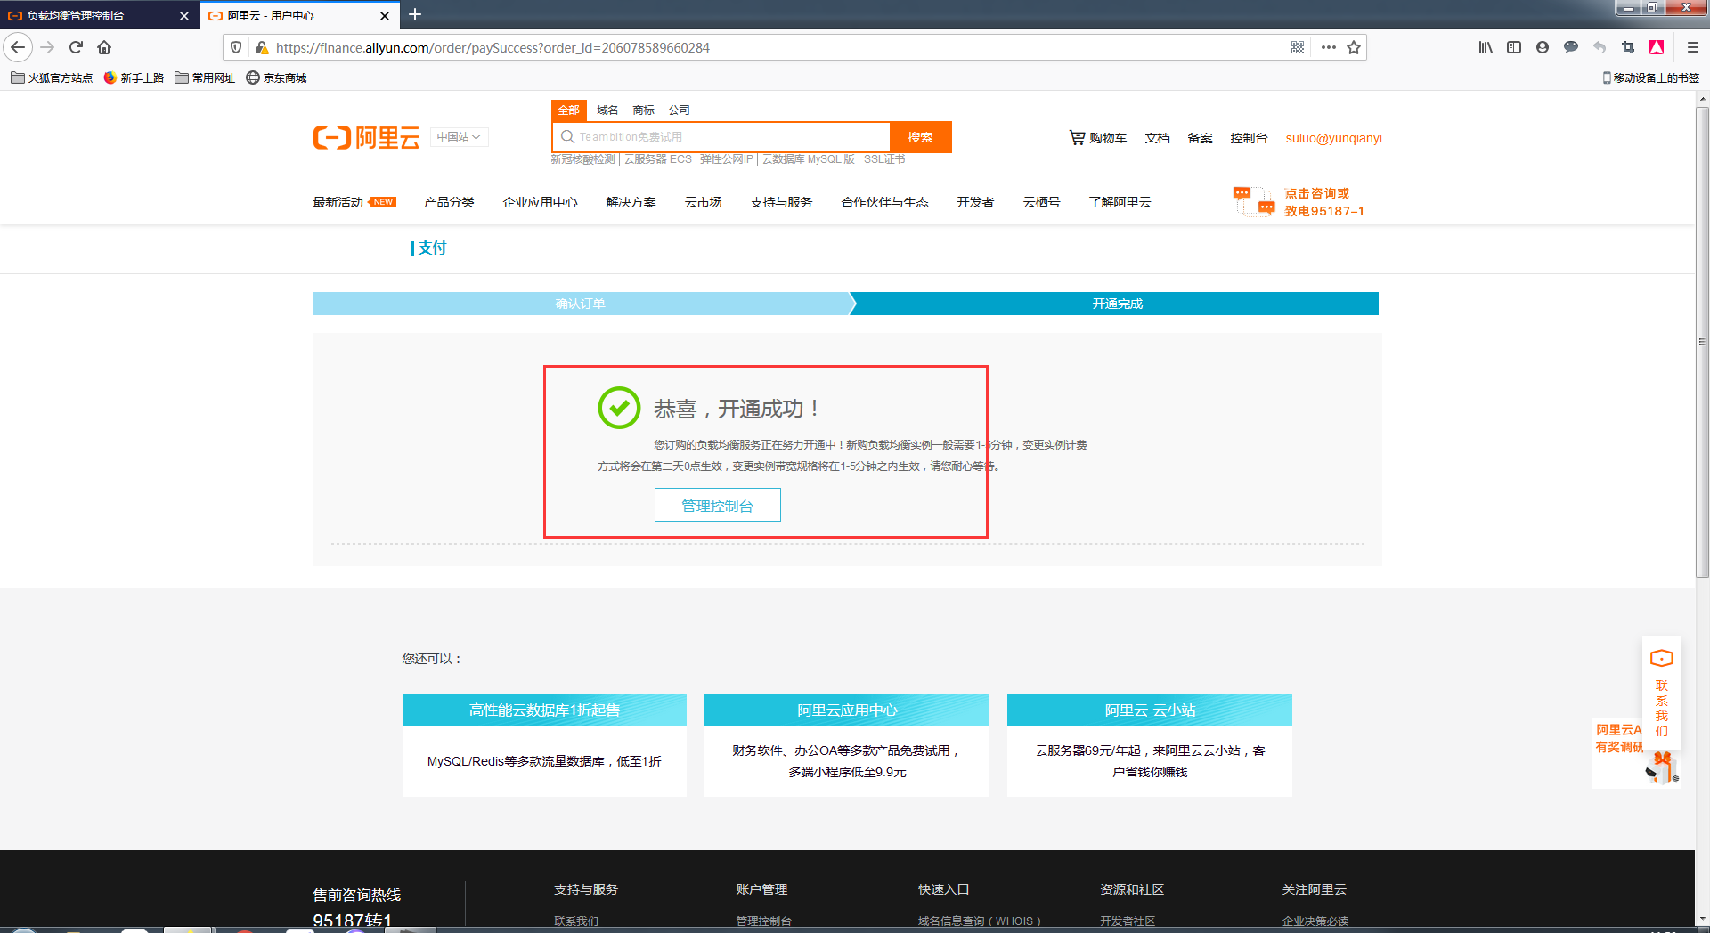Toggle the browser sidebar icon
Screen dimensions: 1710x933
click(1513, 47)
